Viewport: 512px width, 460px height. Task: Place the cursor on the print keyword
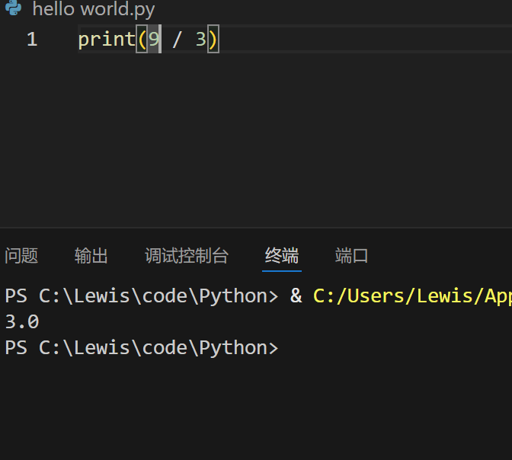106,40
